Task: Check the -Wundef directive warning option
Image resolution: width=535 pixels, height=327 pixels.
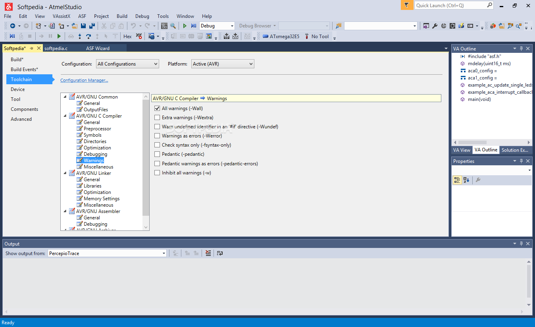Action: click(157, 127)
